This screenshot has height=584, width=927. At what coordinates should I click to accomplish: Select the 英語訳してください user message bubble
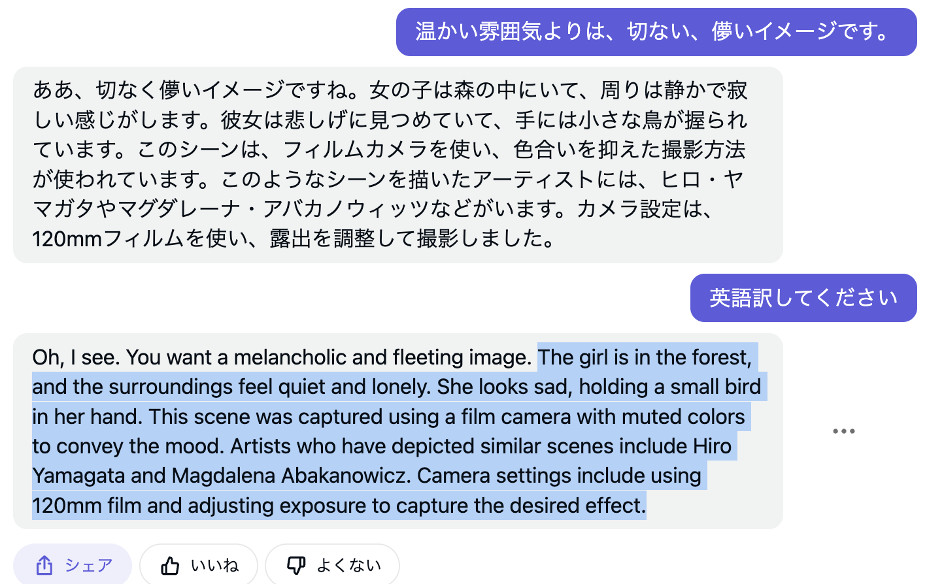(803, 298)
